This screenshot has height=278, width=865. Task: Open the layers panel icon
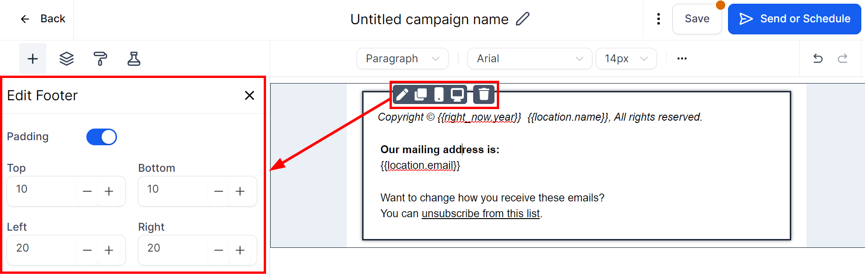coord(66,59)
